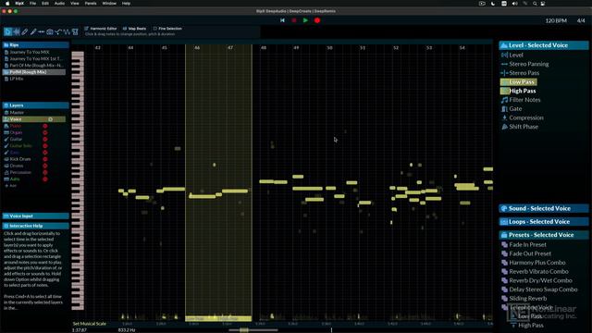Screen dimensions: 592x333
Task: Select the arrow selection tool in toolbar
Action: (7, 32)
